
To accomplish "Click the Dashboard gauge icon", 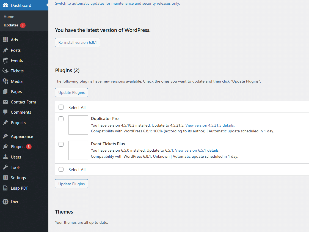I will point(5,5).
